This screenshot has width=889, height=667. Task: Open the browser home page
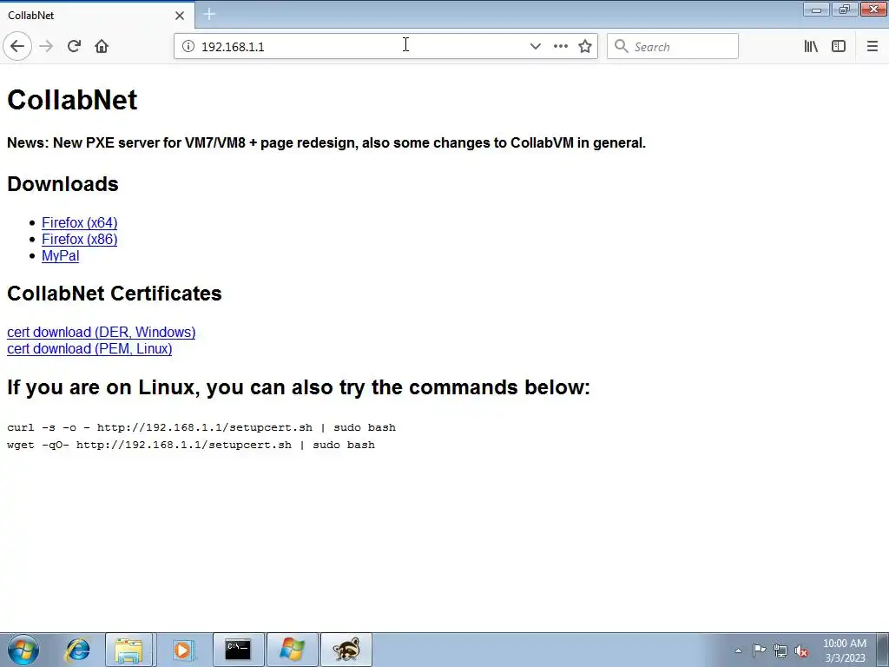(102, 46)
